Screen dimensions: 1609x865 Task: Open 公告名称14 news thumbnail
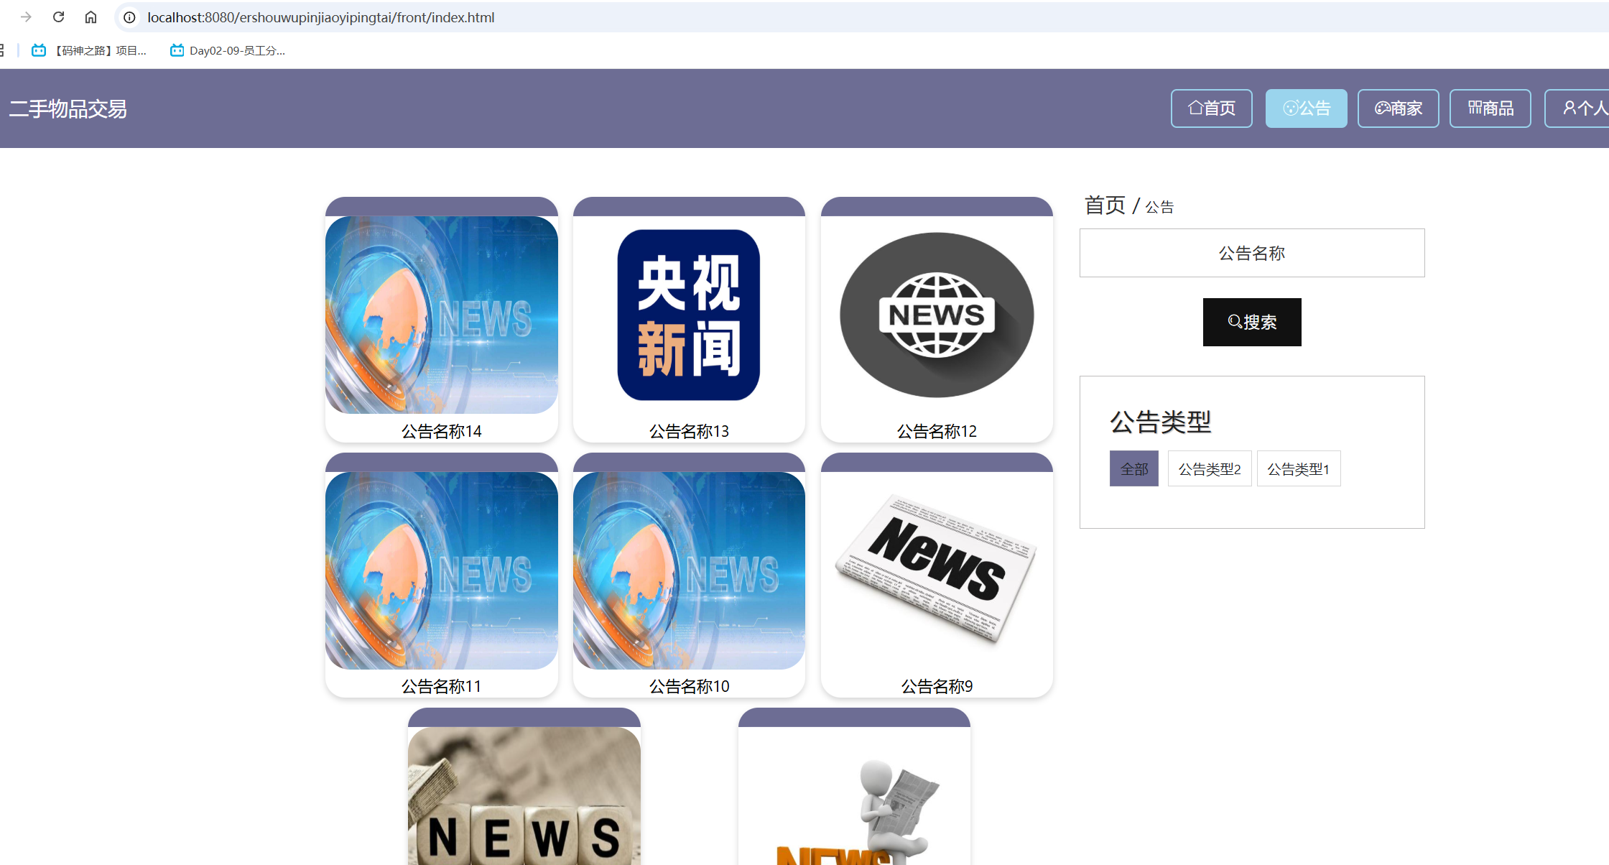[441, 315]
